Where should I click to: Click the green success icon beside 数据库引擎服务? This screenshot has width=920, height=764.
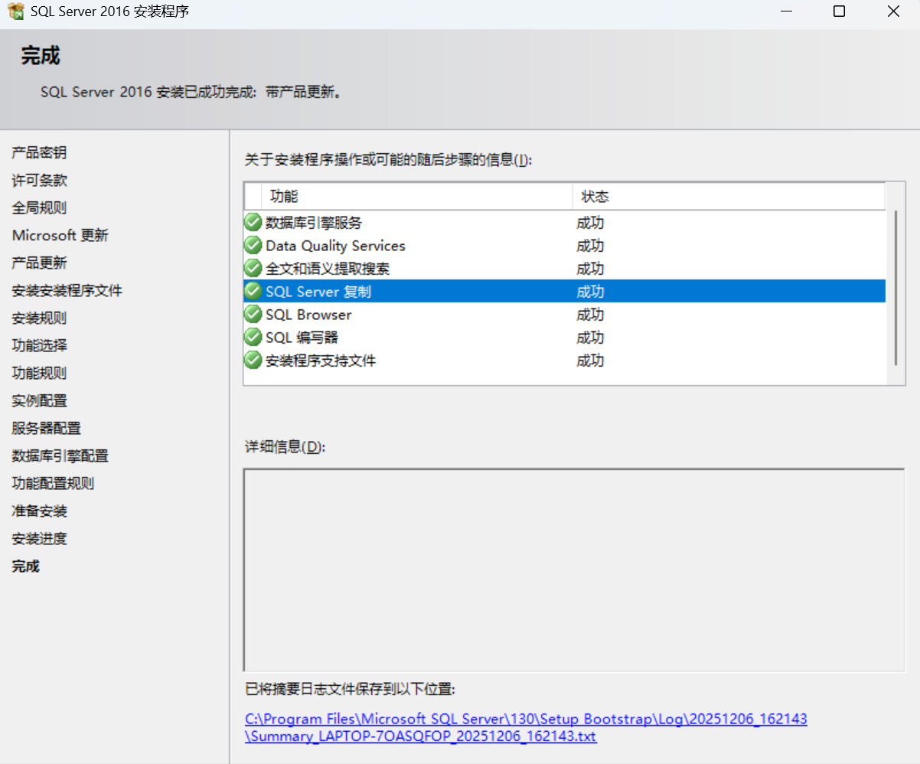click(253, 222)
